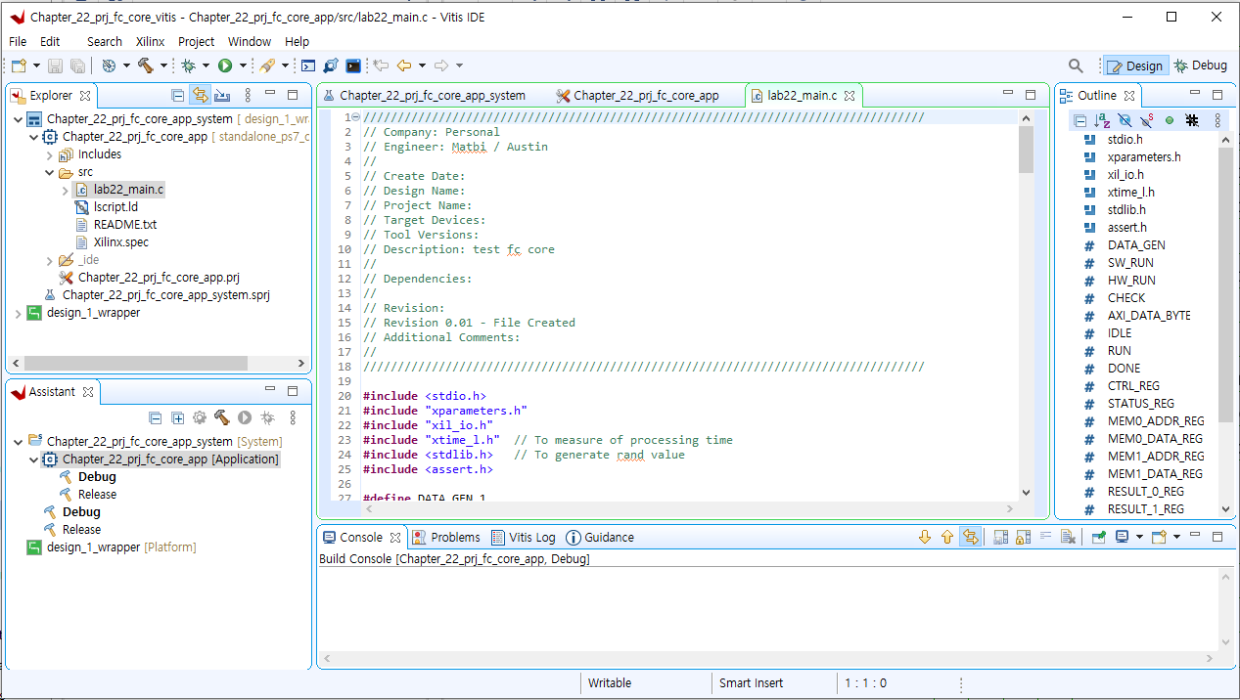This screenshot has width=1240, height=700.
Task: Open Debug launch dropdown arrow
Action: pyautogui.click(x=206, y=66)
